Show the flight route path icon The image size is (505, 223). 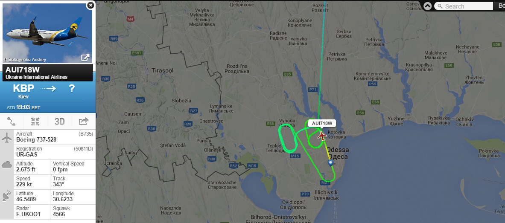pyautogui.click(x=11, y=122)
